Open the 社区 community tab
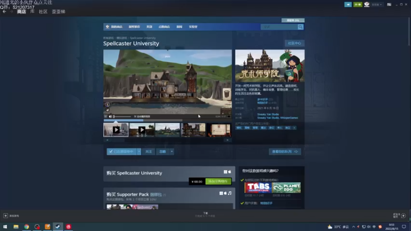Screen dimensions: 411x231 tap(43, 11)
